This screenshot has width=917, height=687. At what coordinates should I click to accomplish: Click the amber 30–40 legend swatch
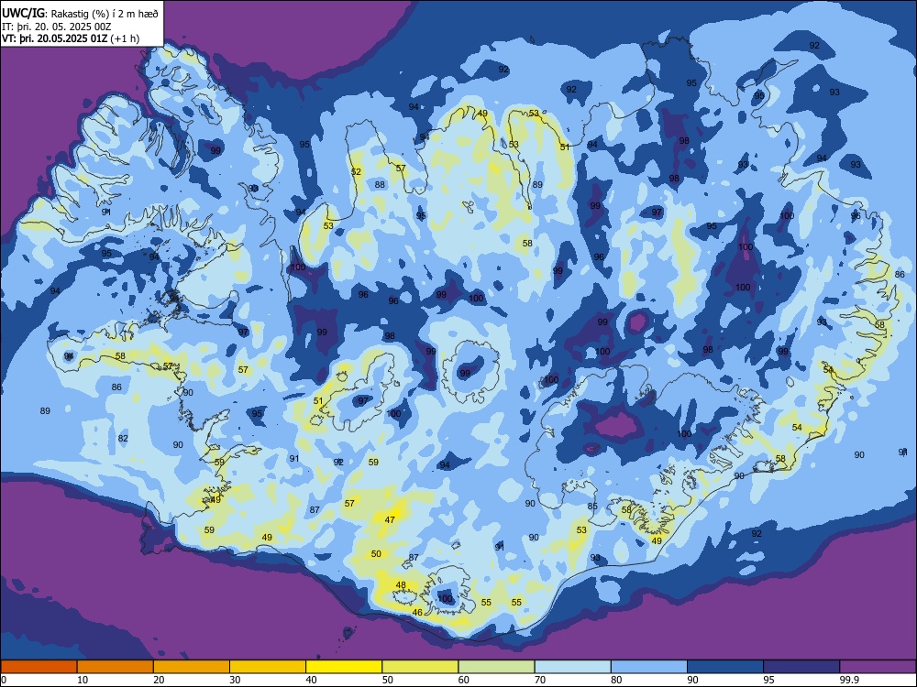coord(268,667)
